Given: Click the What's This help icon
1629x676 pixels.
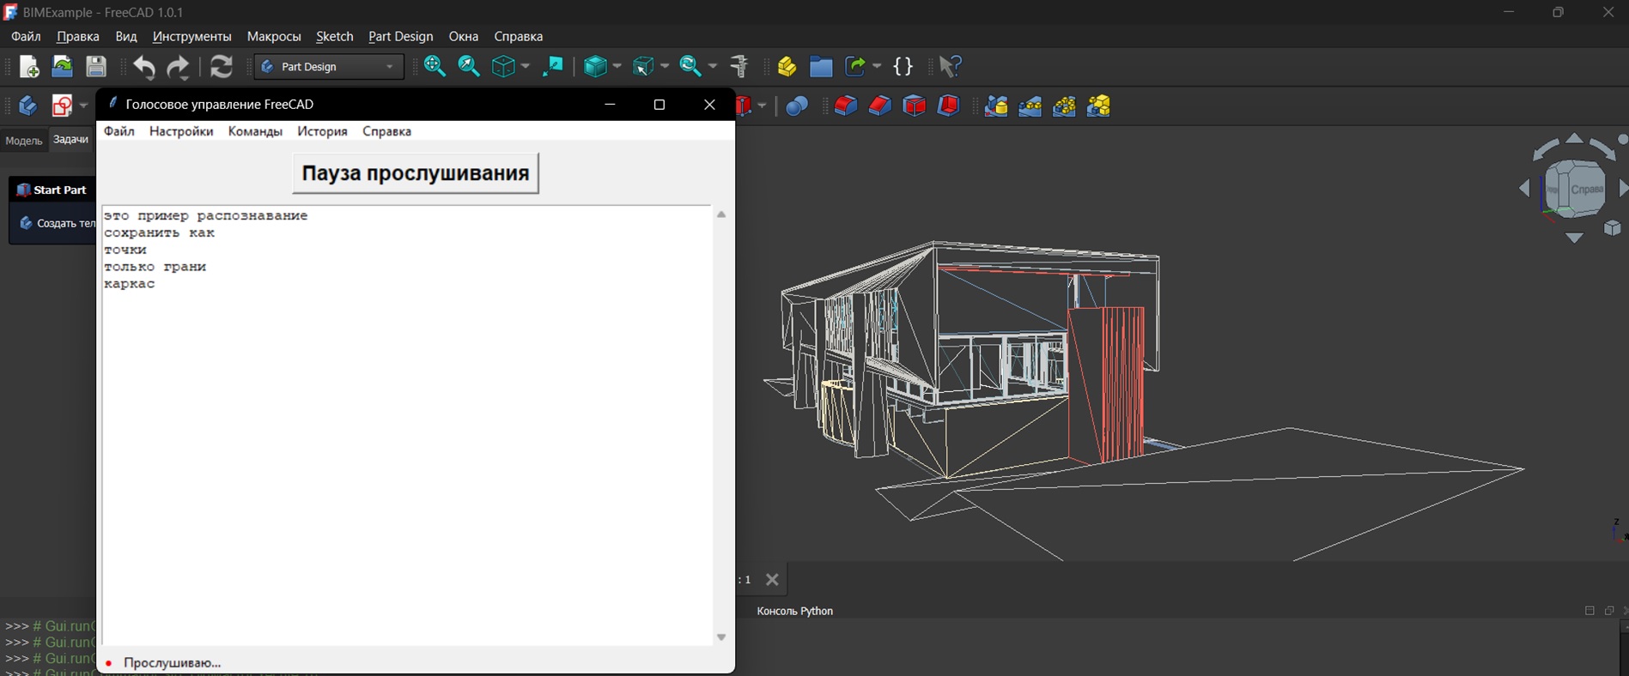Looking at the screenshot, I should click(x=951, y=67).
